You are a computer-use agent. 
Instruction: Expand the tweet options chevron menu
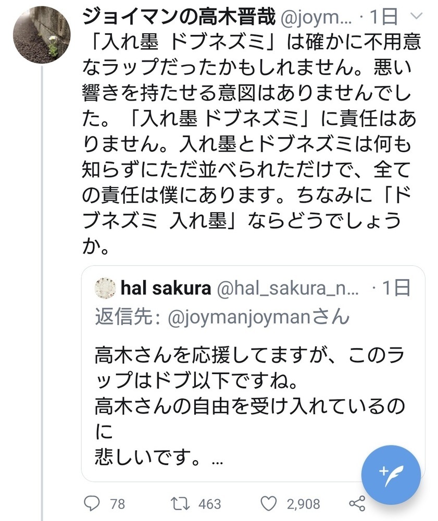pyautogui.click(x=415, y=17)
